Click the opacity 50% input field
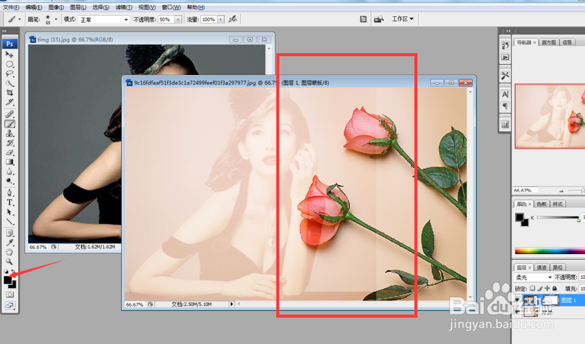 166,19
